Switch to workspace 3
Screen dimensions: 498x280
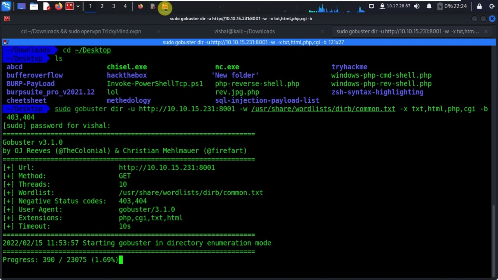[114, 6]
